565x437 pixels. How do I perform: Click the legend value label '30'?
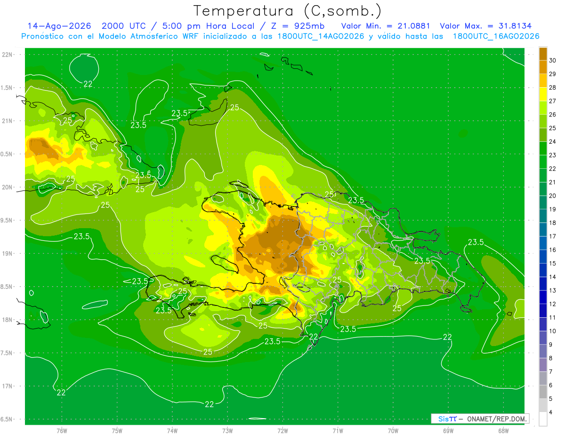click(x=553, y=60)
